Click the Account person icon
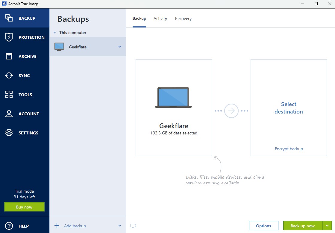 tap(9, 114)
